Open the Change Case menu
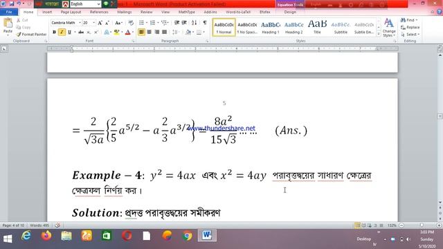This screenshot has height=249, width=443. tap(118, 23)
